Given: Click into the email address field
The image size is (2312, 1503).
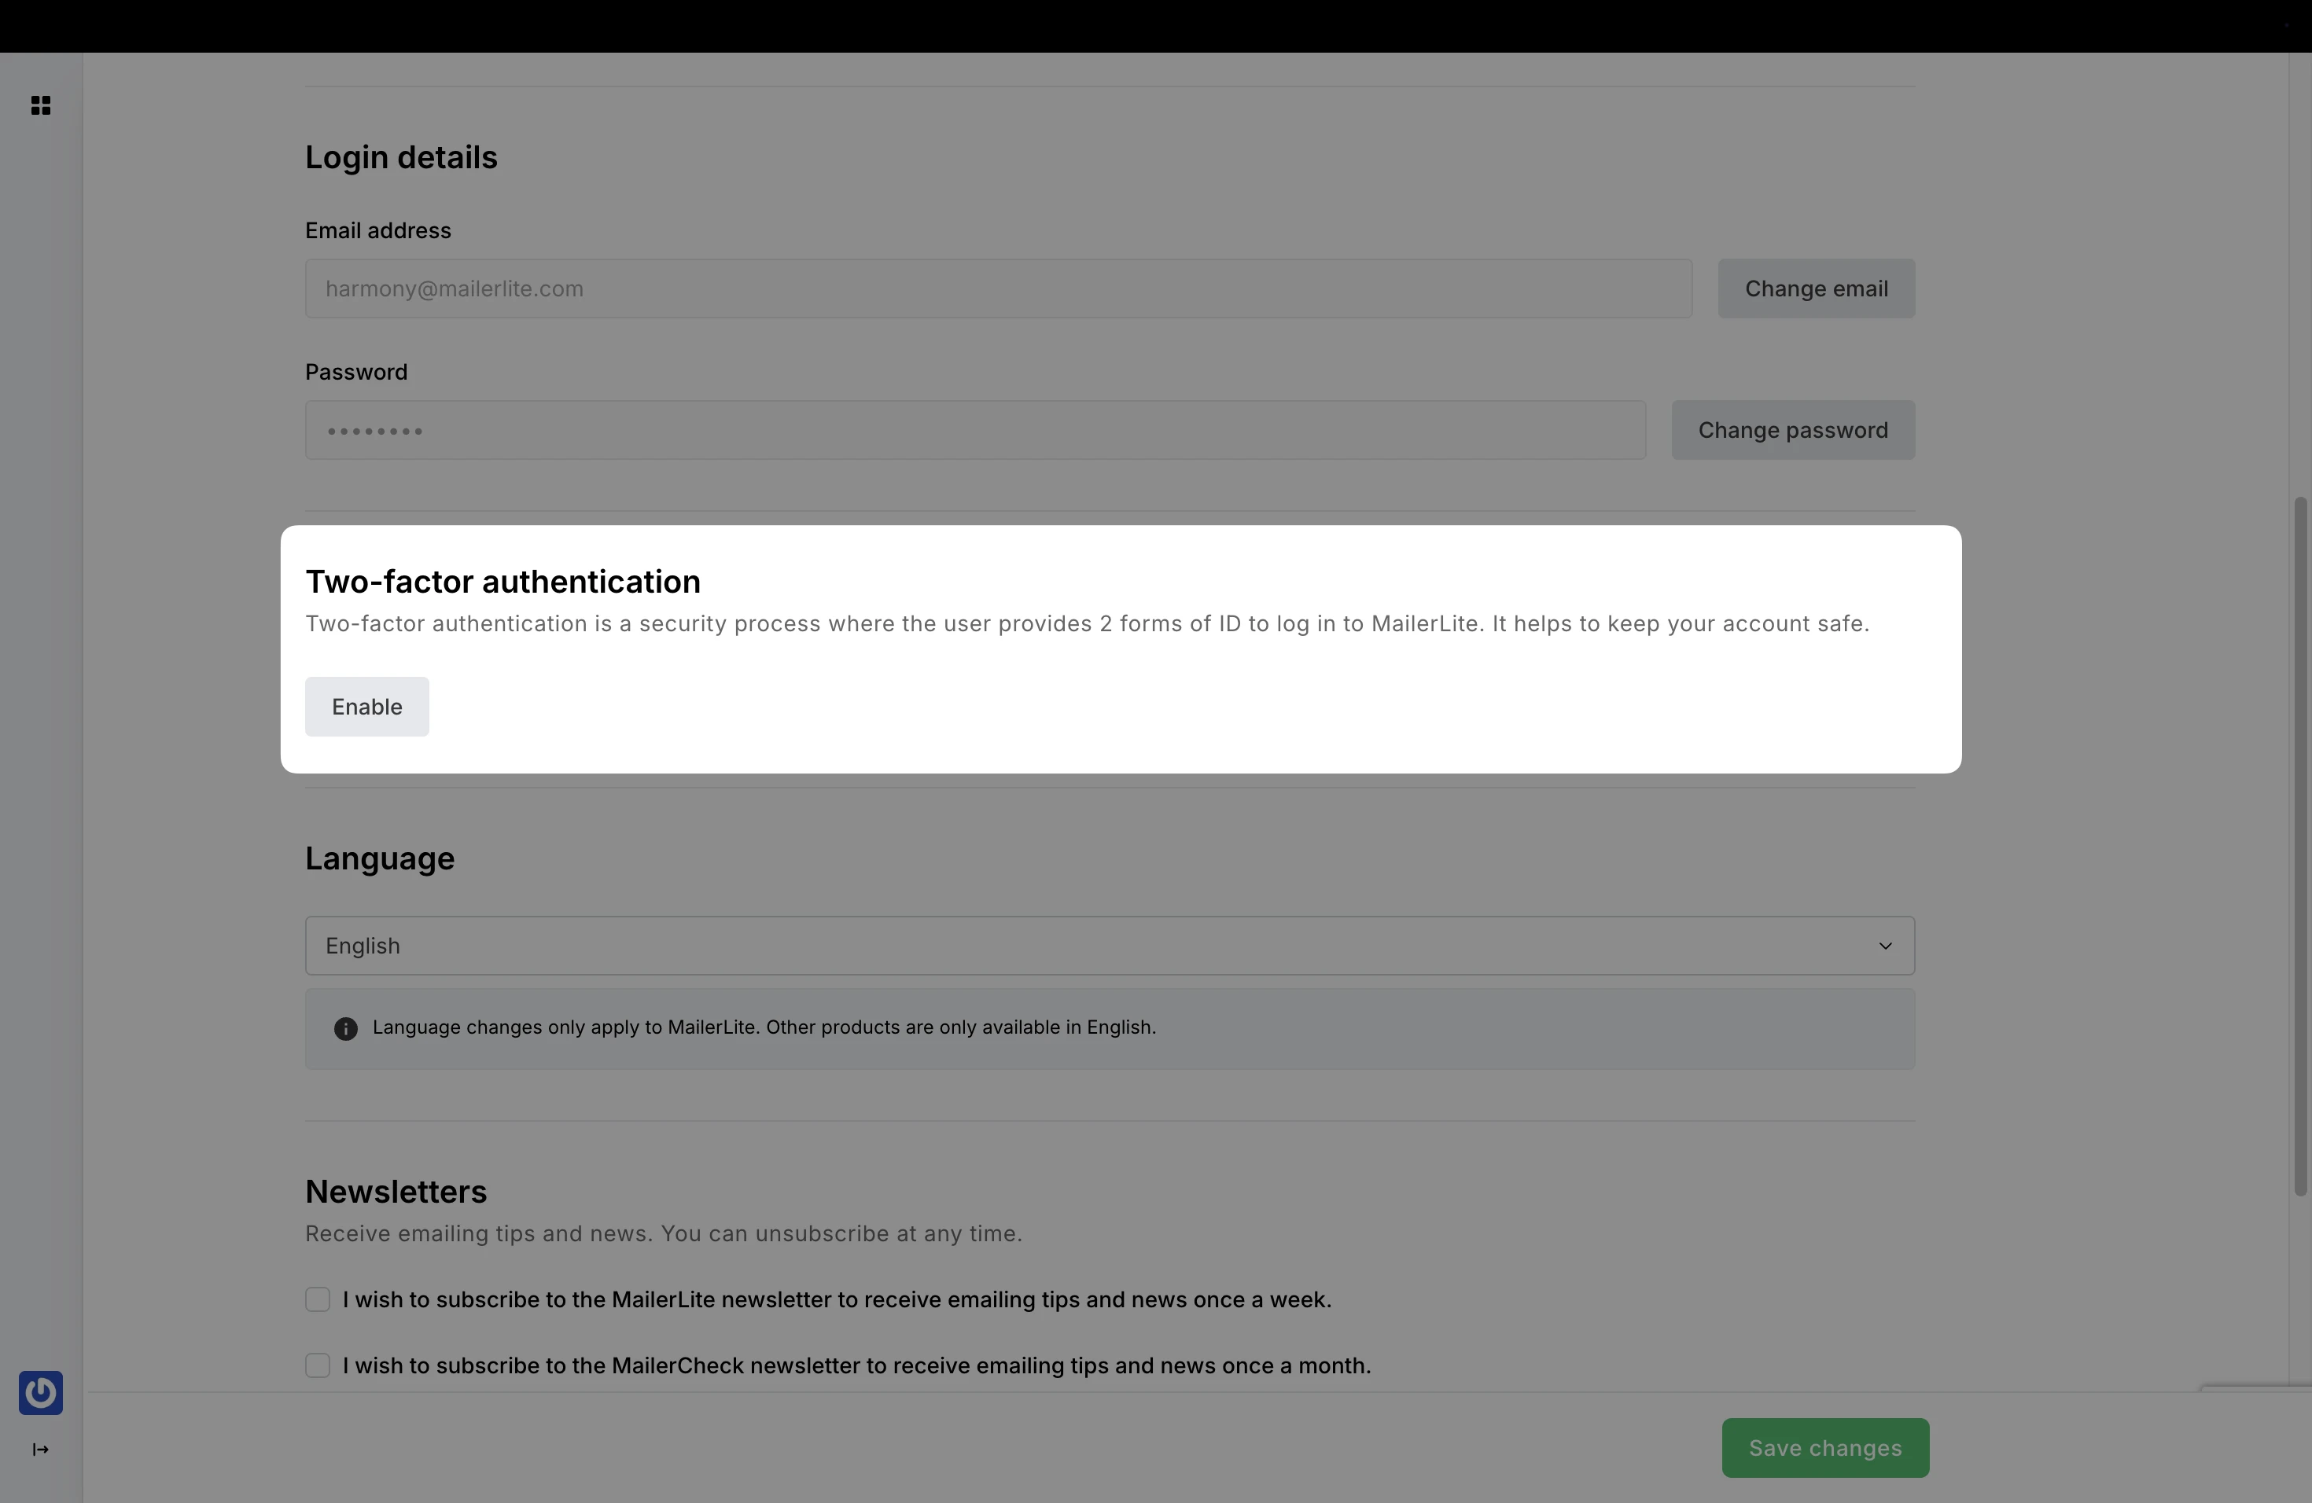Looking at the screenshot, I should point(998,288).
